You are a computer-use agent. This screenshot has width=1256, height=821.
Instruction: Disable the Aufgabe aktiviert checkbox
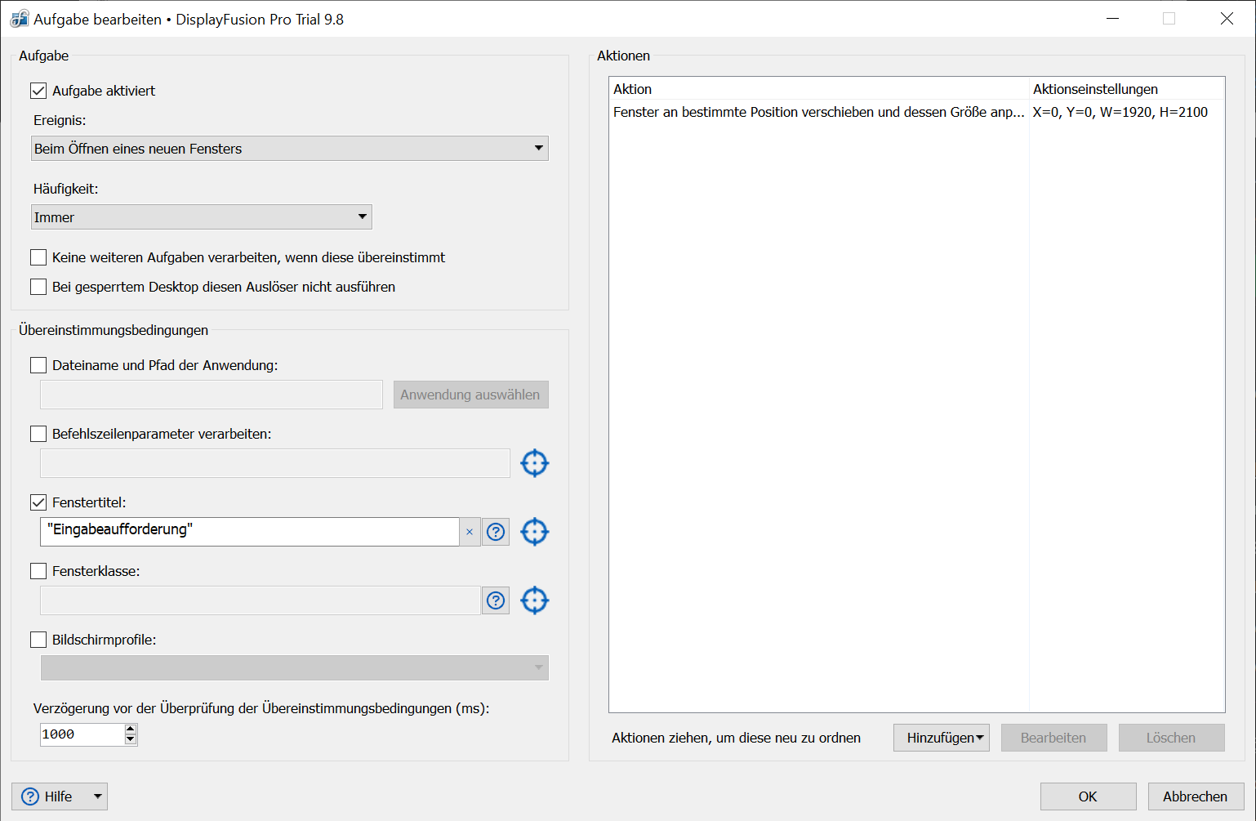[x=38, y=91]
